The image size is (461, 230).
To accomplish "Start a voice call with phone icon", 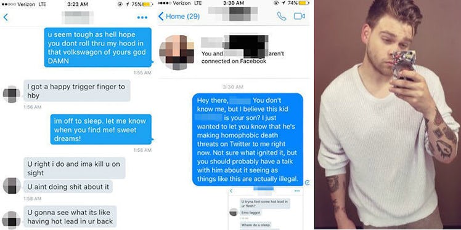I will 282,16.
